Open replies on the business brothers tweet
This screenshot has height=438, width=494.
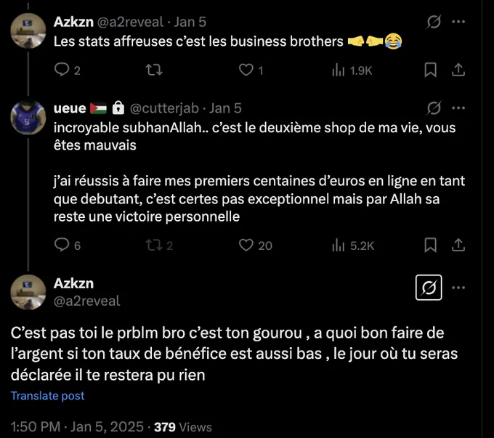click(x=67, y=70)
